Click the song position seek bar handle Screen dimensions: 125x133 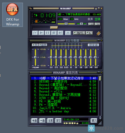54,27
